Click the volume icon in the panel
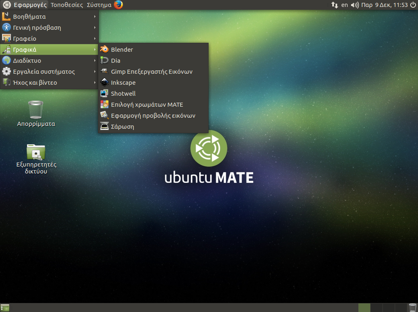 [354, 5]
